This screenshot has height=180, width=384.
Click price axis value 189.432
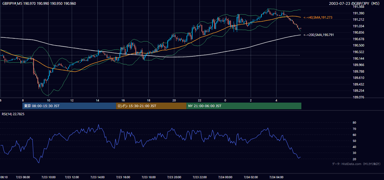click(x=358, y=85)
